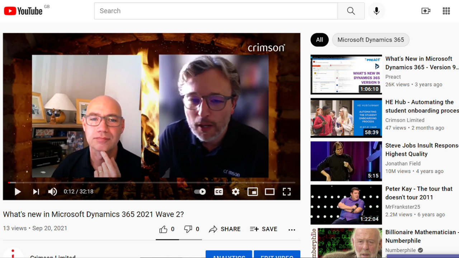459x258 pixels.
Task: Skip to next video
Action: (x=36, y=192)
